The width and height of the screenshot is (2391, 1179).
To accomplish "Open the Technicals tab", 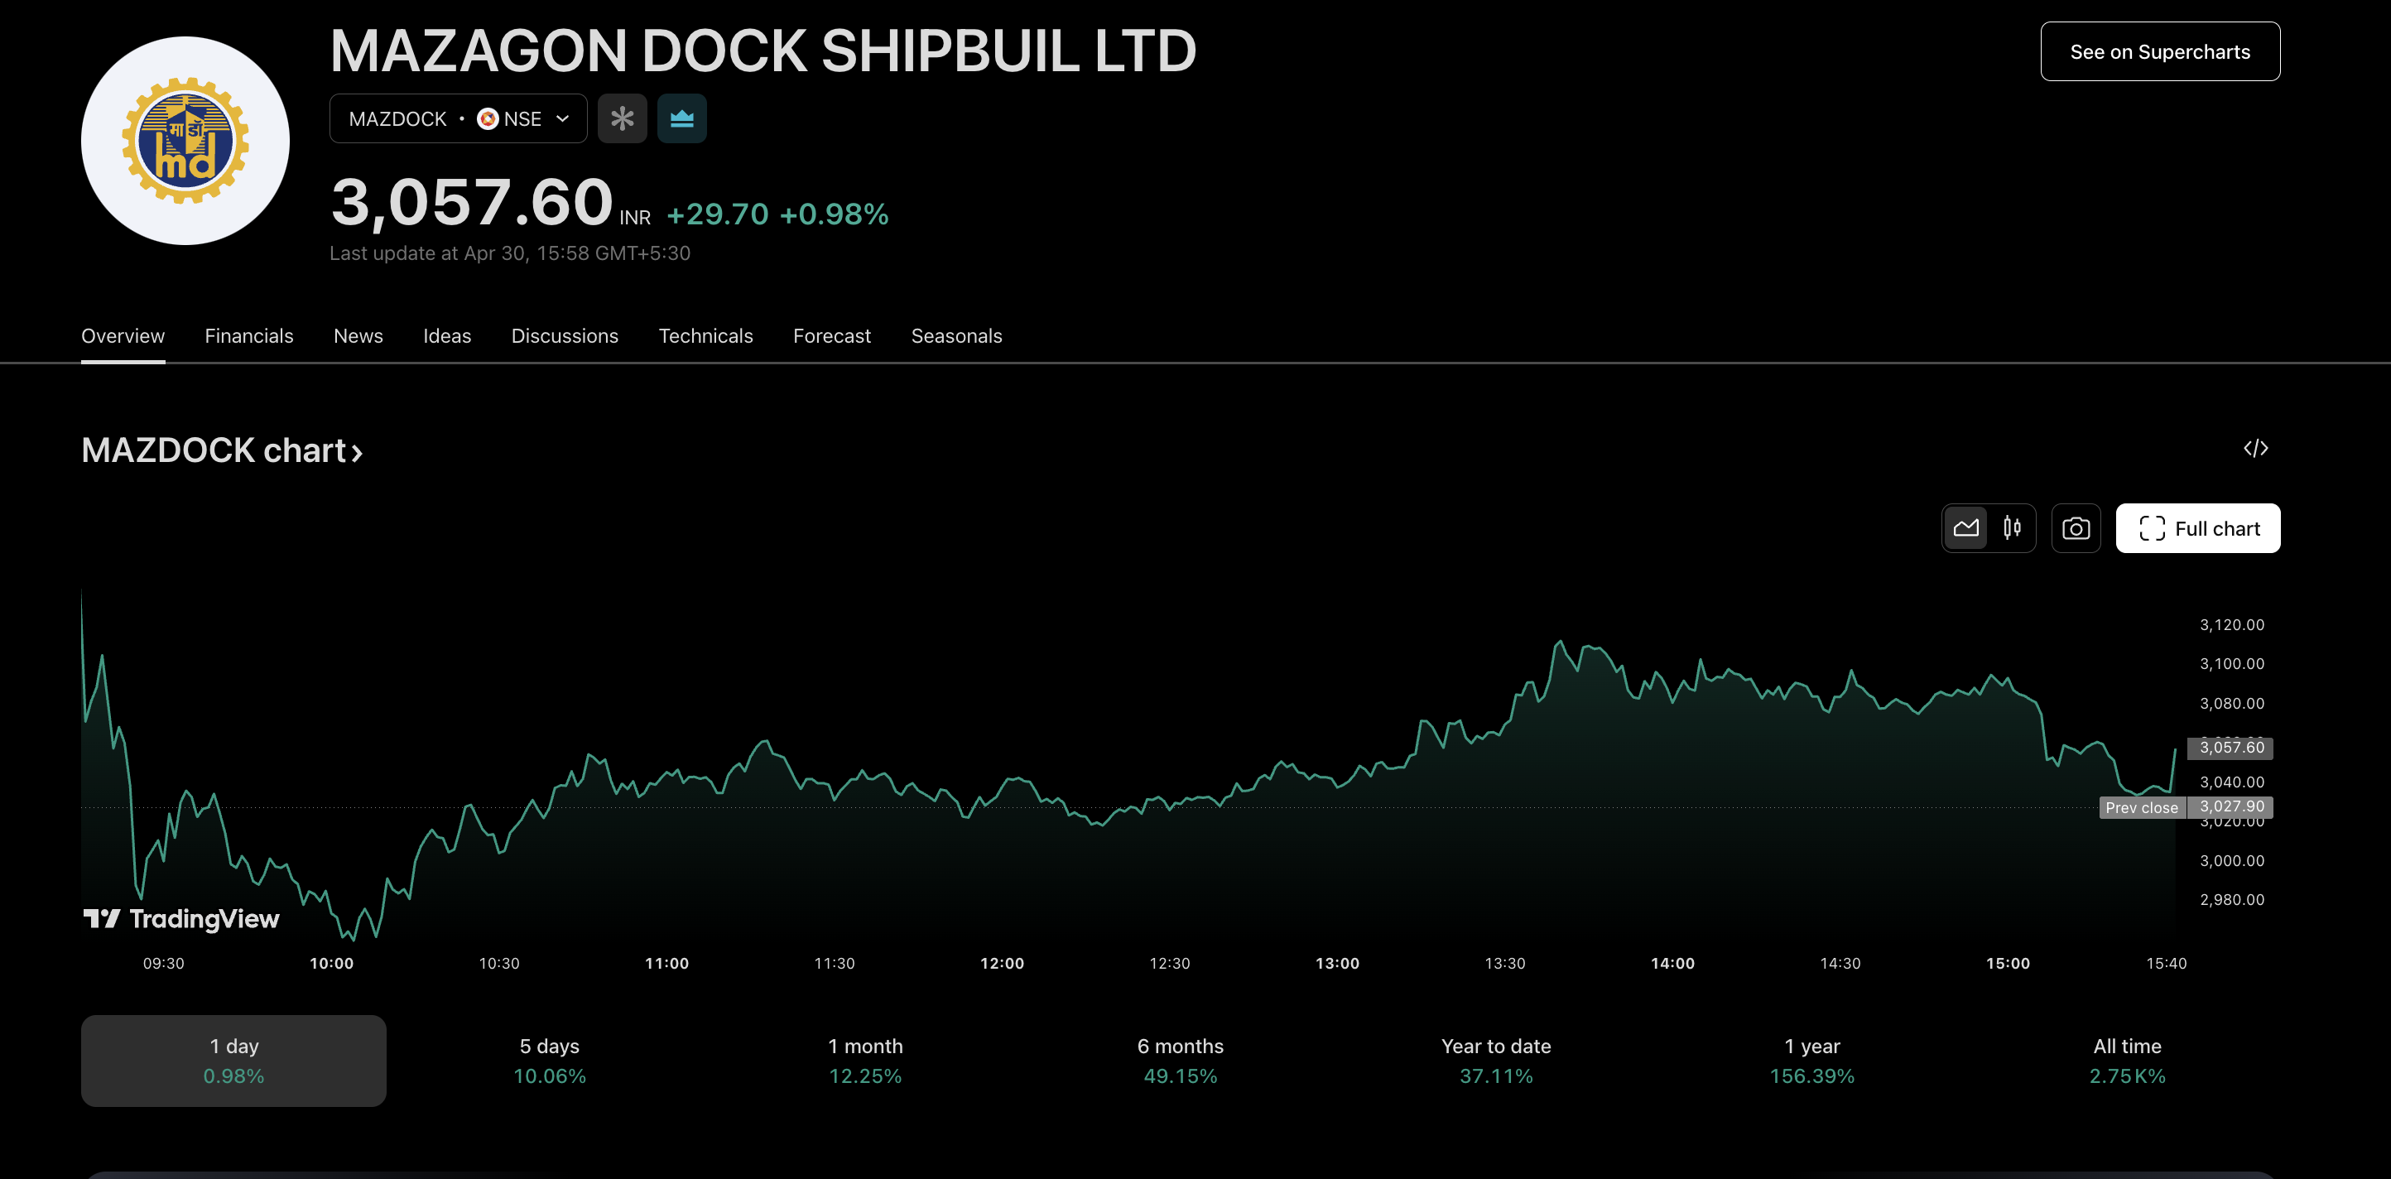I will pyautogui.click(x=705, y=336).
